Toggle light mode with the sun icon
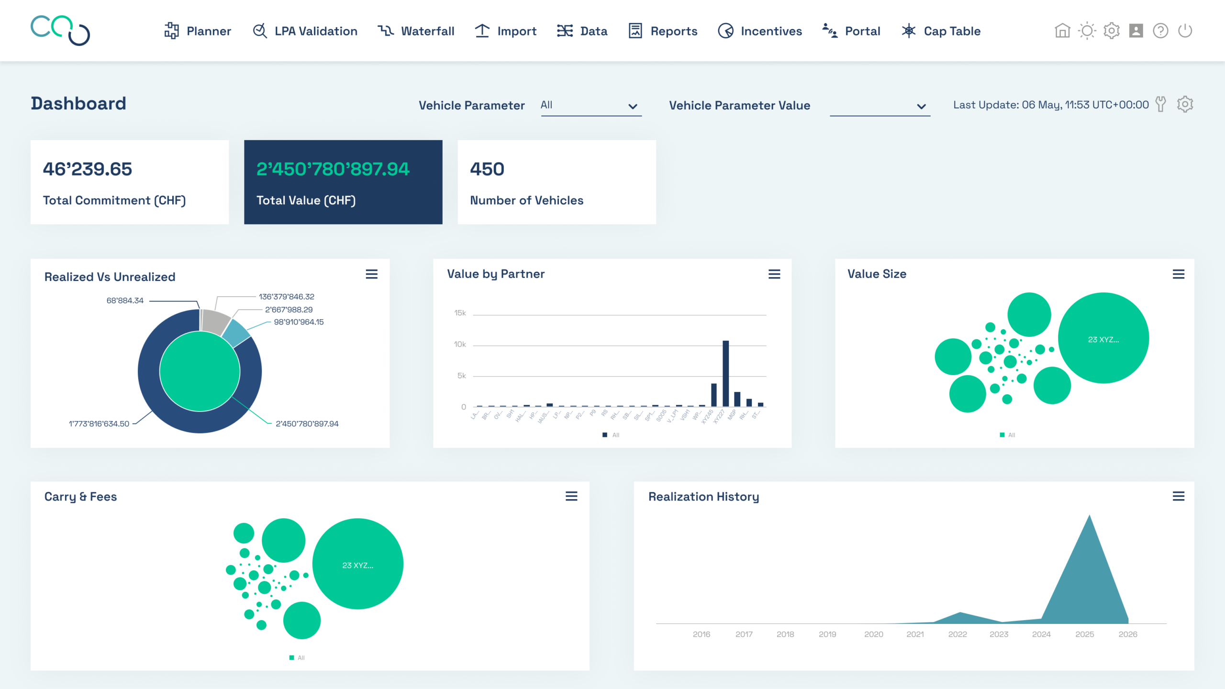Image resolution: width=1225 pixels, height=689 pixels. [1087, 31]
